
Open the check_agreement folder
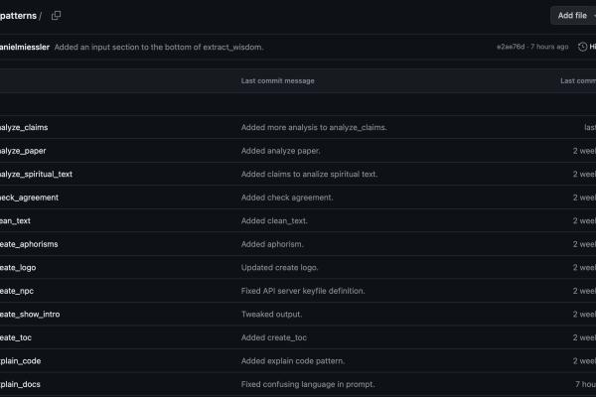[x=29, y=198]
